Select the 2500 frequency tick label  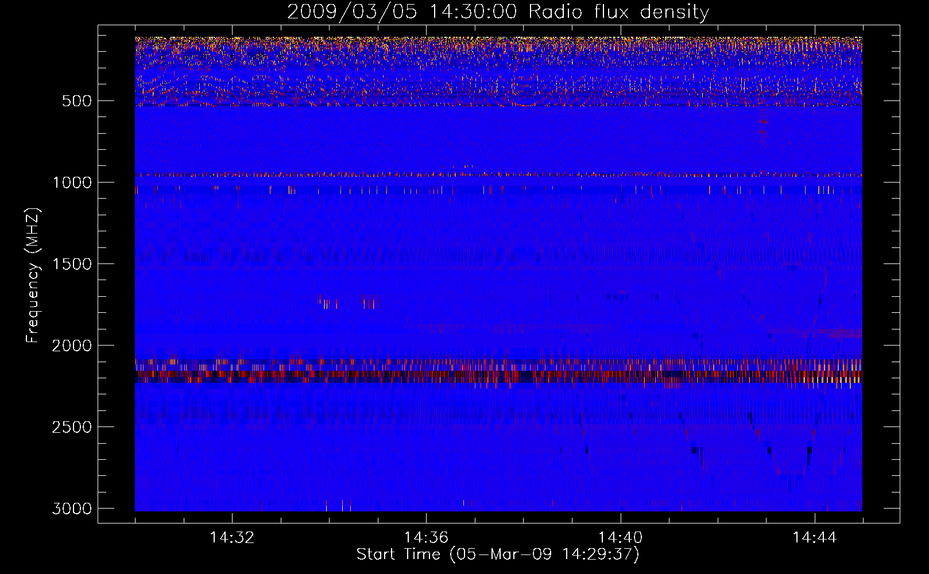[72, 427]
